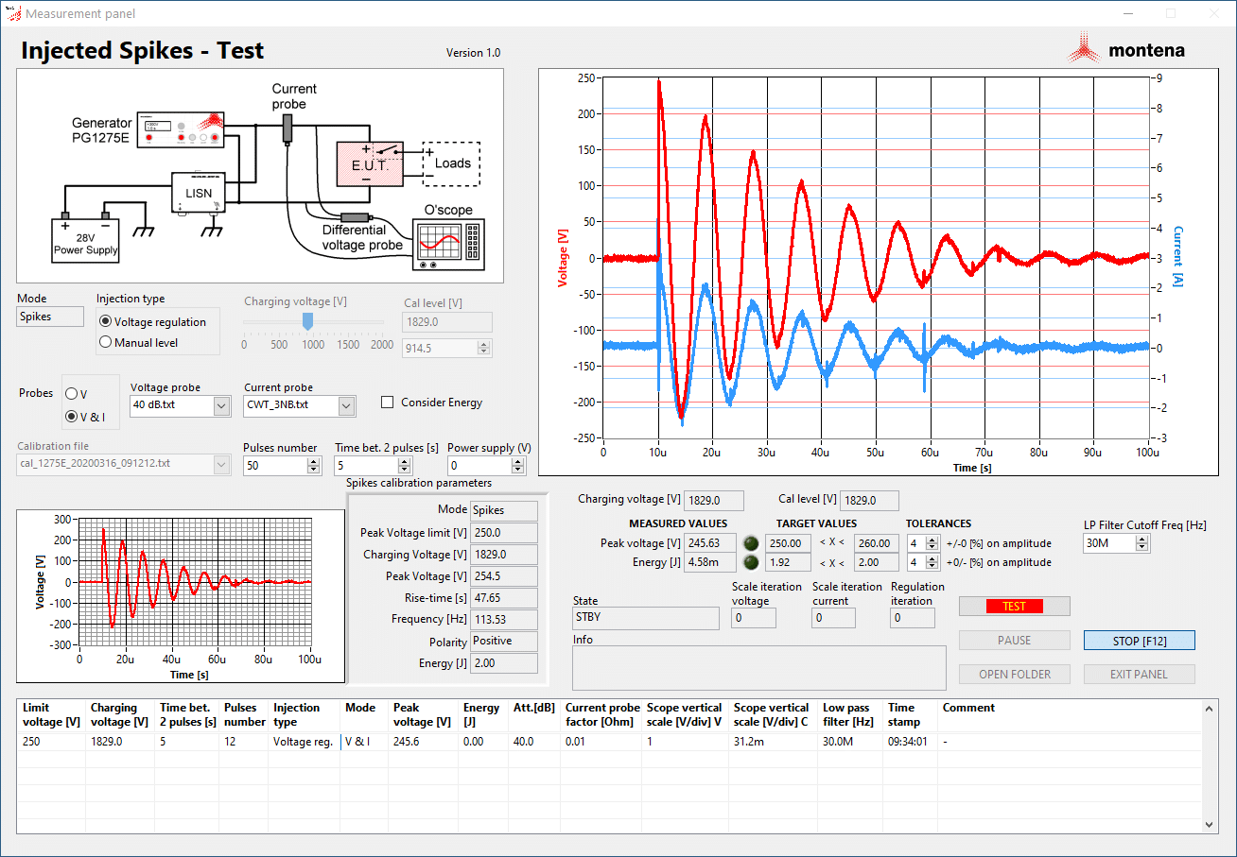Viewport: 1237px width, 857px height.
Task: Open the Current probe dropdown showing CWT_3NB.txt
Action: (344, 405)
